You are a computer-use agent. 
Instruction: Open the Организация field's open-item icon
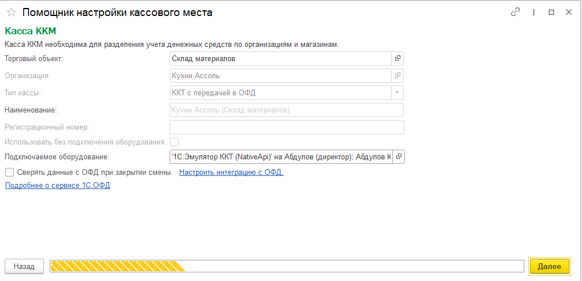(398, 75)
